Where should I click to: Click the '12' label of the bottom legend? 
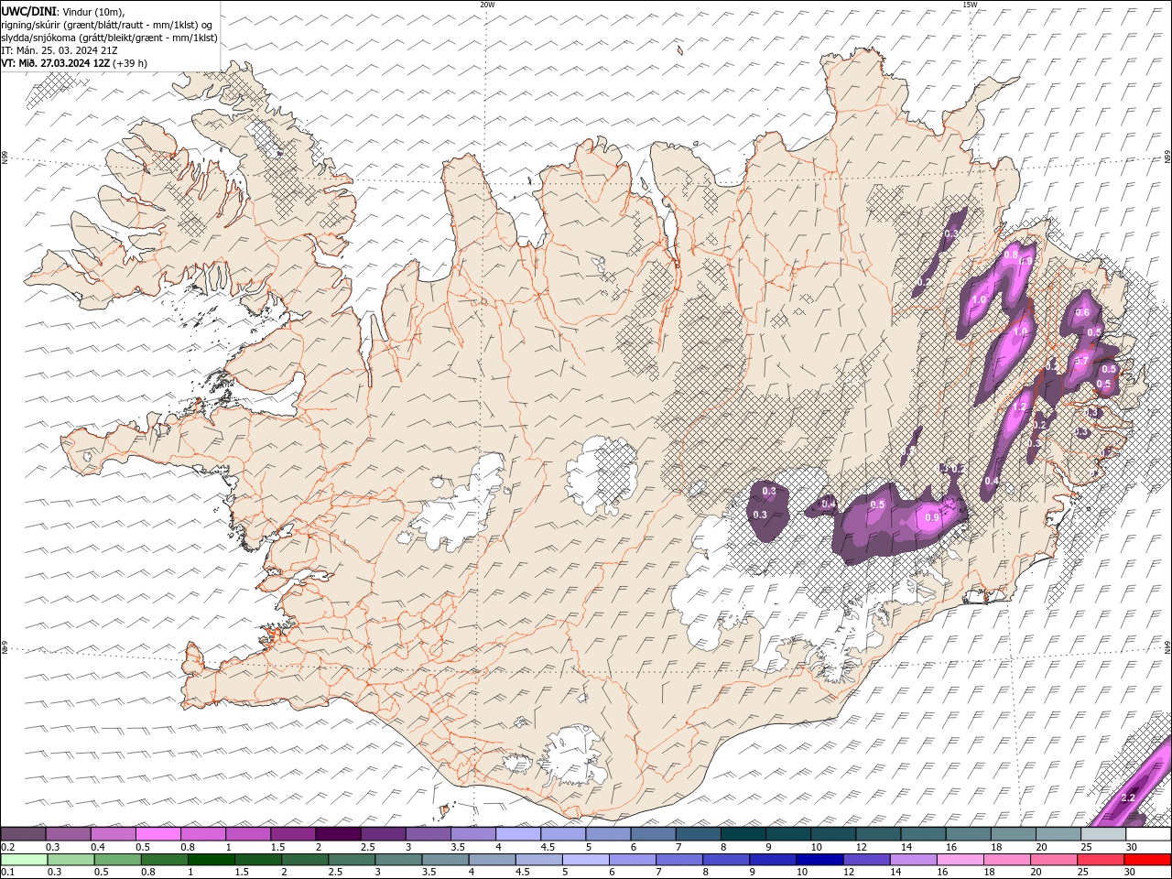coord(849,873)
